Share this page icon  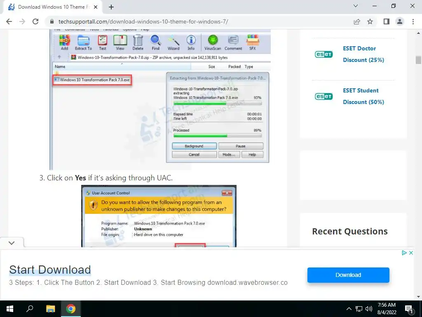pyautogui.click(x=357, y=21)
